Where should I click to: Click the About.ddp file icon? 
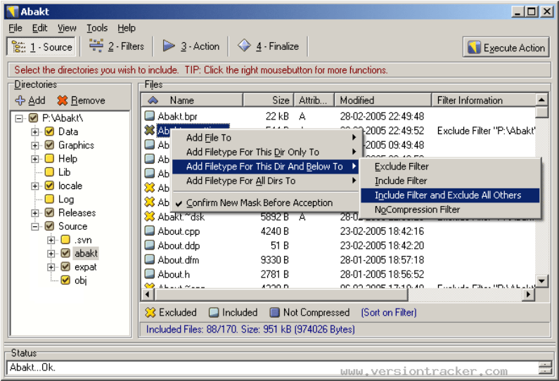click(x=150, y=245)
